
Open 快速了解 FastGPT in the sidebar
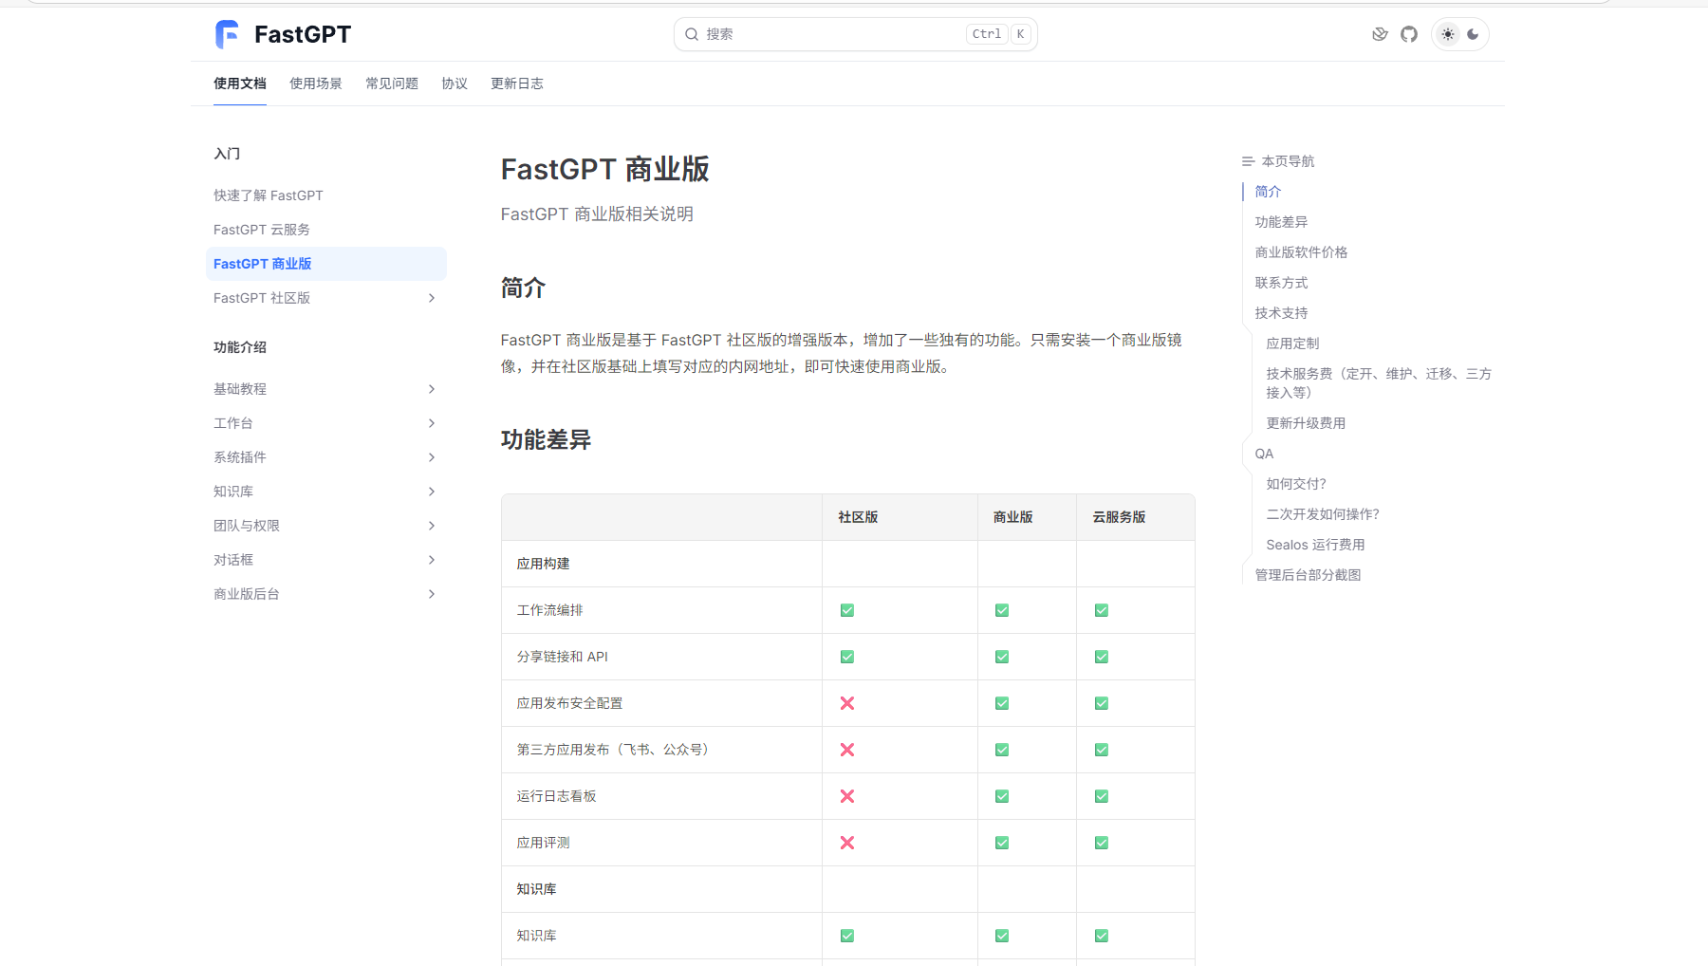268,195
